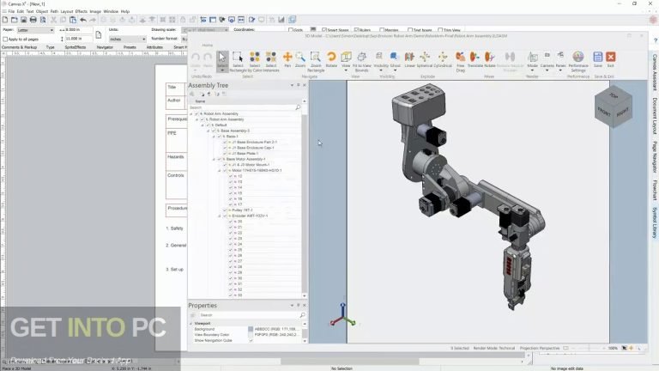Toggle the Apply to all pages checkbox
Screen dimensions: 659x371
click(6, 39)
